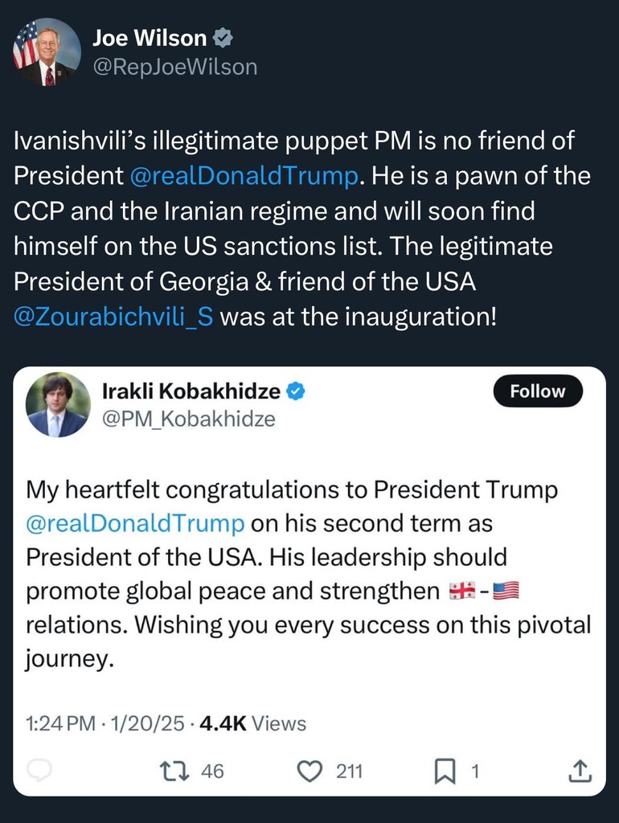Click the @RepJoeWilson handle
The image size is (619, 823).
point(174,67)
